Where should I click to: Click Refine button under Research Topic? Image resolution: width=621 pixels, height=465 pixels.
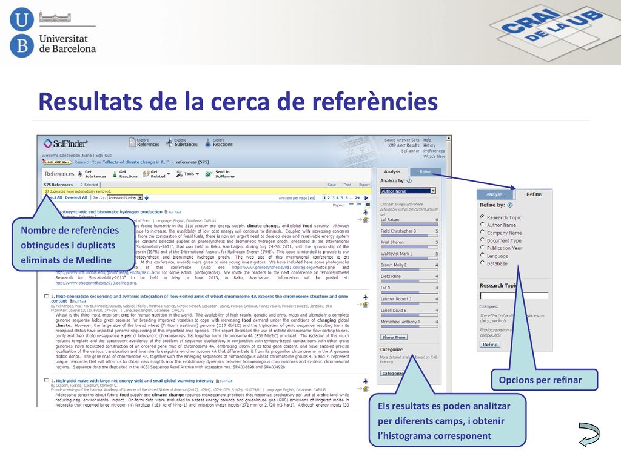pyautogui.click(x=490, y=345)
